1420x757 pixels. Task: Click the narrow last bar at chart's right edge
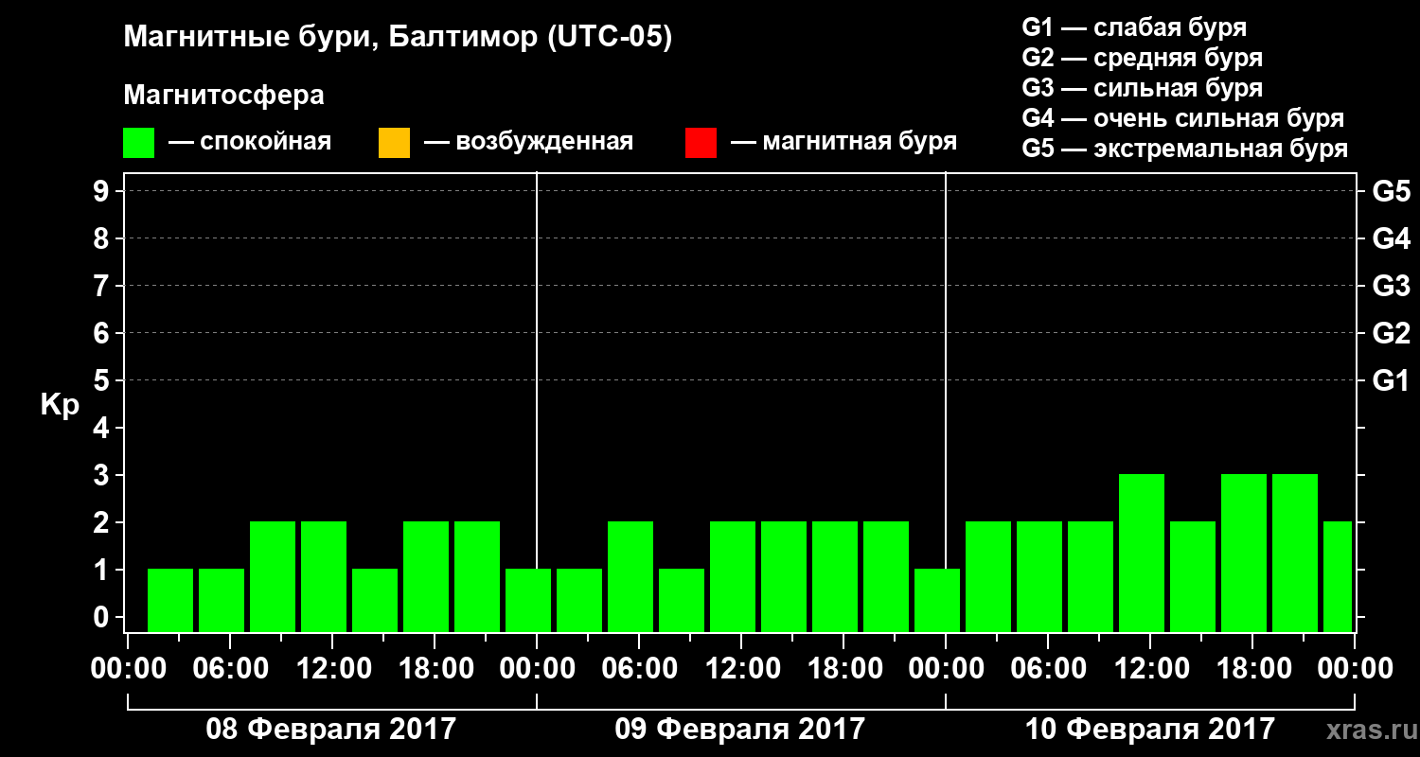(x=1338, y=576)
